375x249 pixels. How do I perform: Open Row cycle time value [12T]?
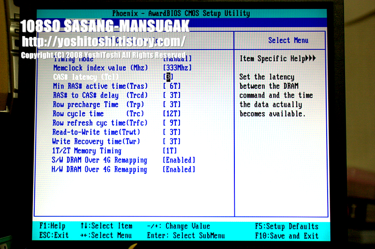(172, 114)
